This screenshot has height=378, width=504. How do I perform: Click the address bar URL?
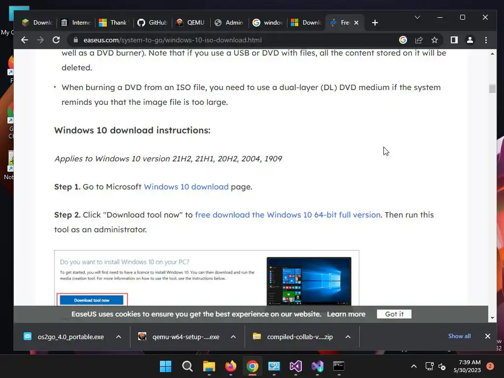[173, 40]
